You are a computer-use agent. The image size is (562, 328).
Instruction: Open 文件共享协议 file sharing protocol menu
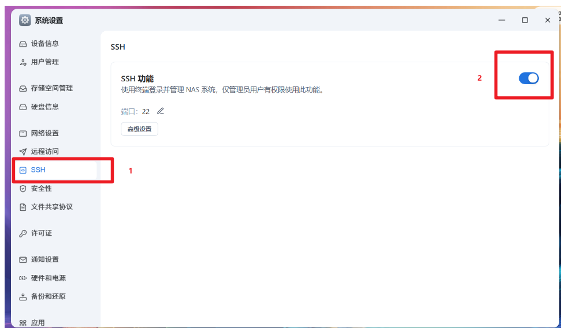coord(51,207)
